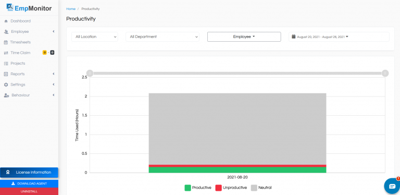This screenshot has height=195, width=400.
Task: Click the Timesheets calendar icon
Action: pyautogui.click(x=6, y=42)
